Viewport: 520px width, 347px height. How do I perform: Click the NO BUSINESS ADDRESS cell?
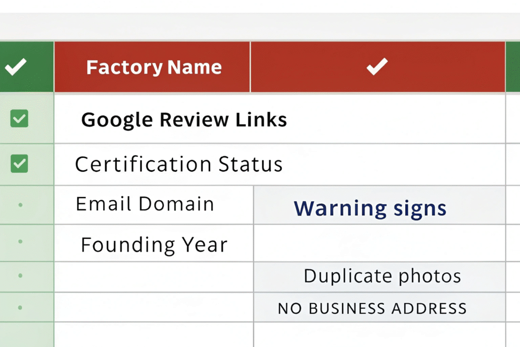pos(372,308)
